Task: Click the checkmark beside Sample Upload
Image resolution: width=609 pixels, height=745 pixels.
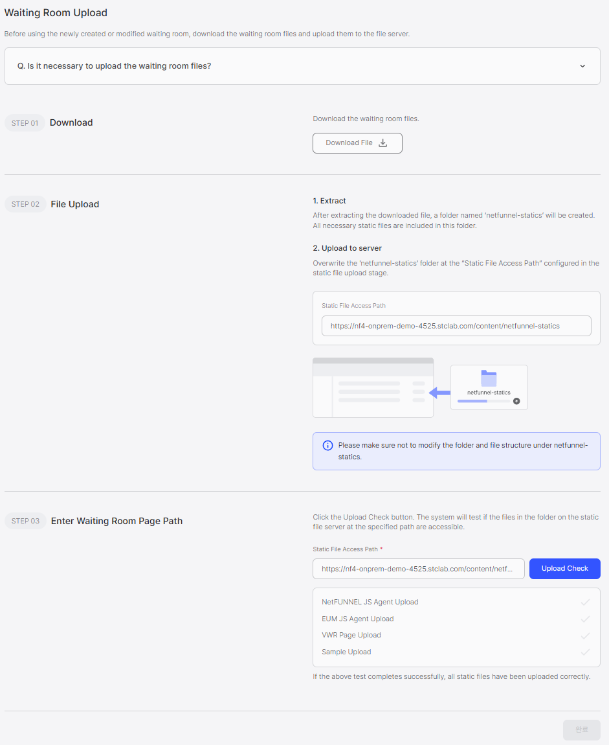Action: [585, 652]
